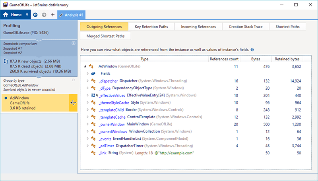Expand the _templateChild Border row
The image size is (318, 181).
click(x=87, y=110)
